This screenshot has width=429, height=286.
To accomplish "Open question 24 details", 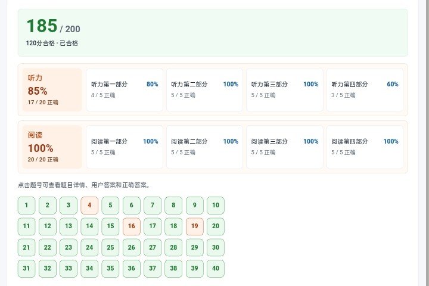I will pos(89,247).
